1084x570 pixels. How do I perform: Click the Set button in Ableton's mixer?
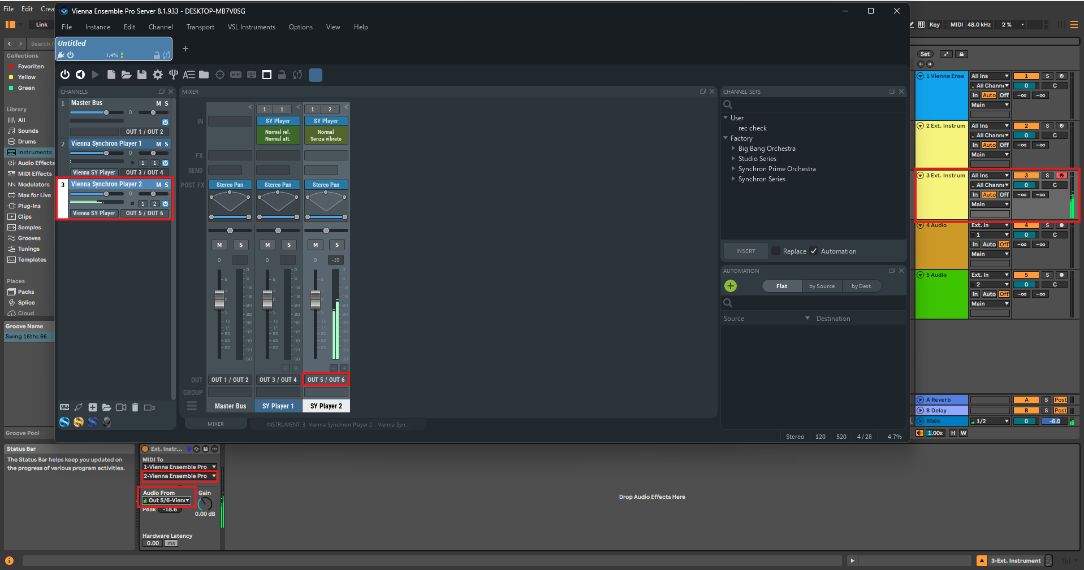pyautogui.click(x=925, y=54)
